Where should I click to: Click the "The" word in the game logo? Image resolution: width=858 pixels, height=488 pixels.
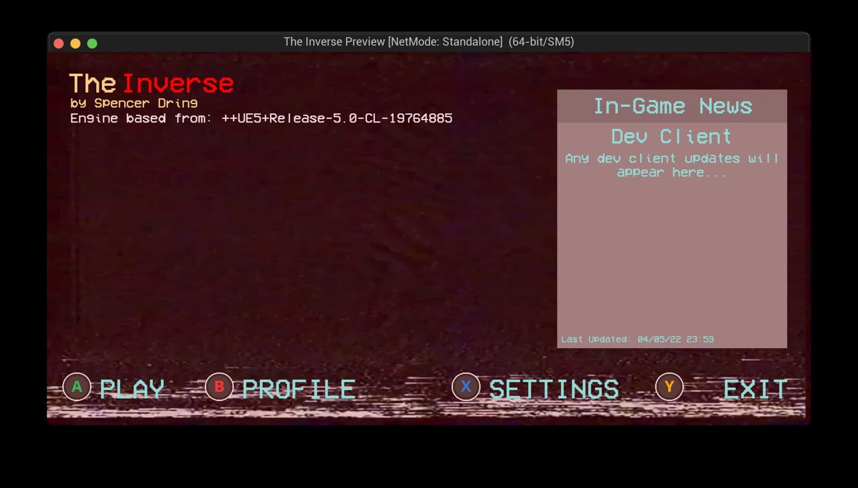pyautogui.click(x=93, y=84)
